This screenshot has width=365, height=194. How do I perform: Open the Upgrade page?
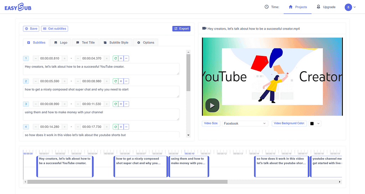[326, 7]
